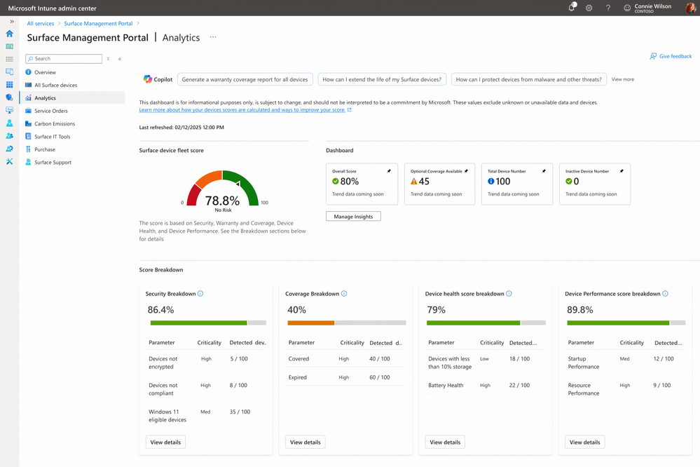Image resolution: width=700 pixels, height=467 pixels.
Task: Click the Security Breakdown green progress bar
Action: coord(199,323)
